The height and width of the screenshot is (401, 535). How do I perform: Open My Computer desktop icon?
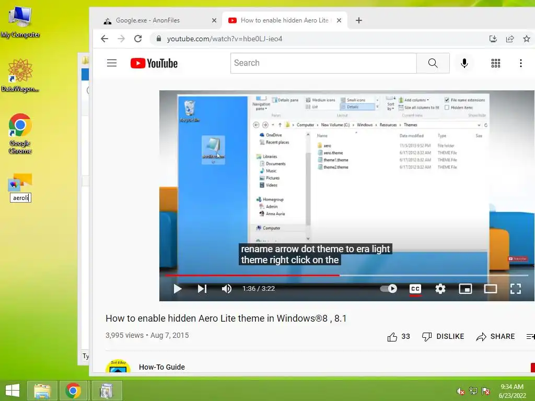pyautogui.click(x=20, y=21)
